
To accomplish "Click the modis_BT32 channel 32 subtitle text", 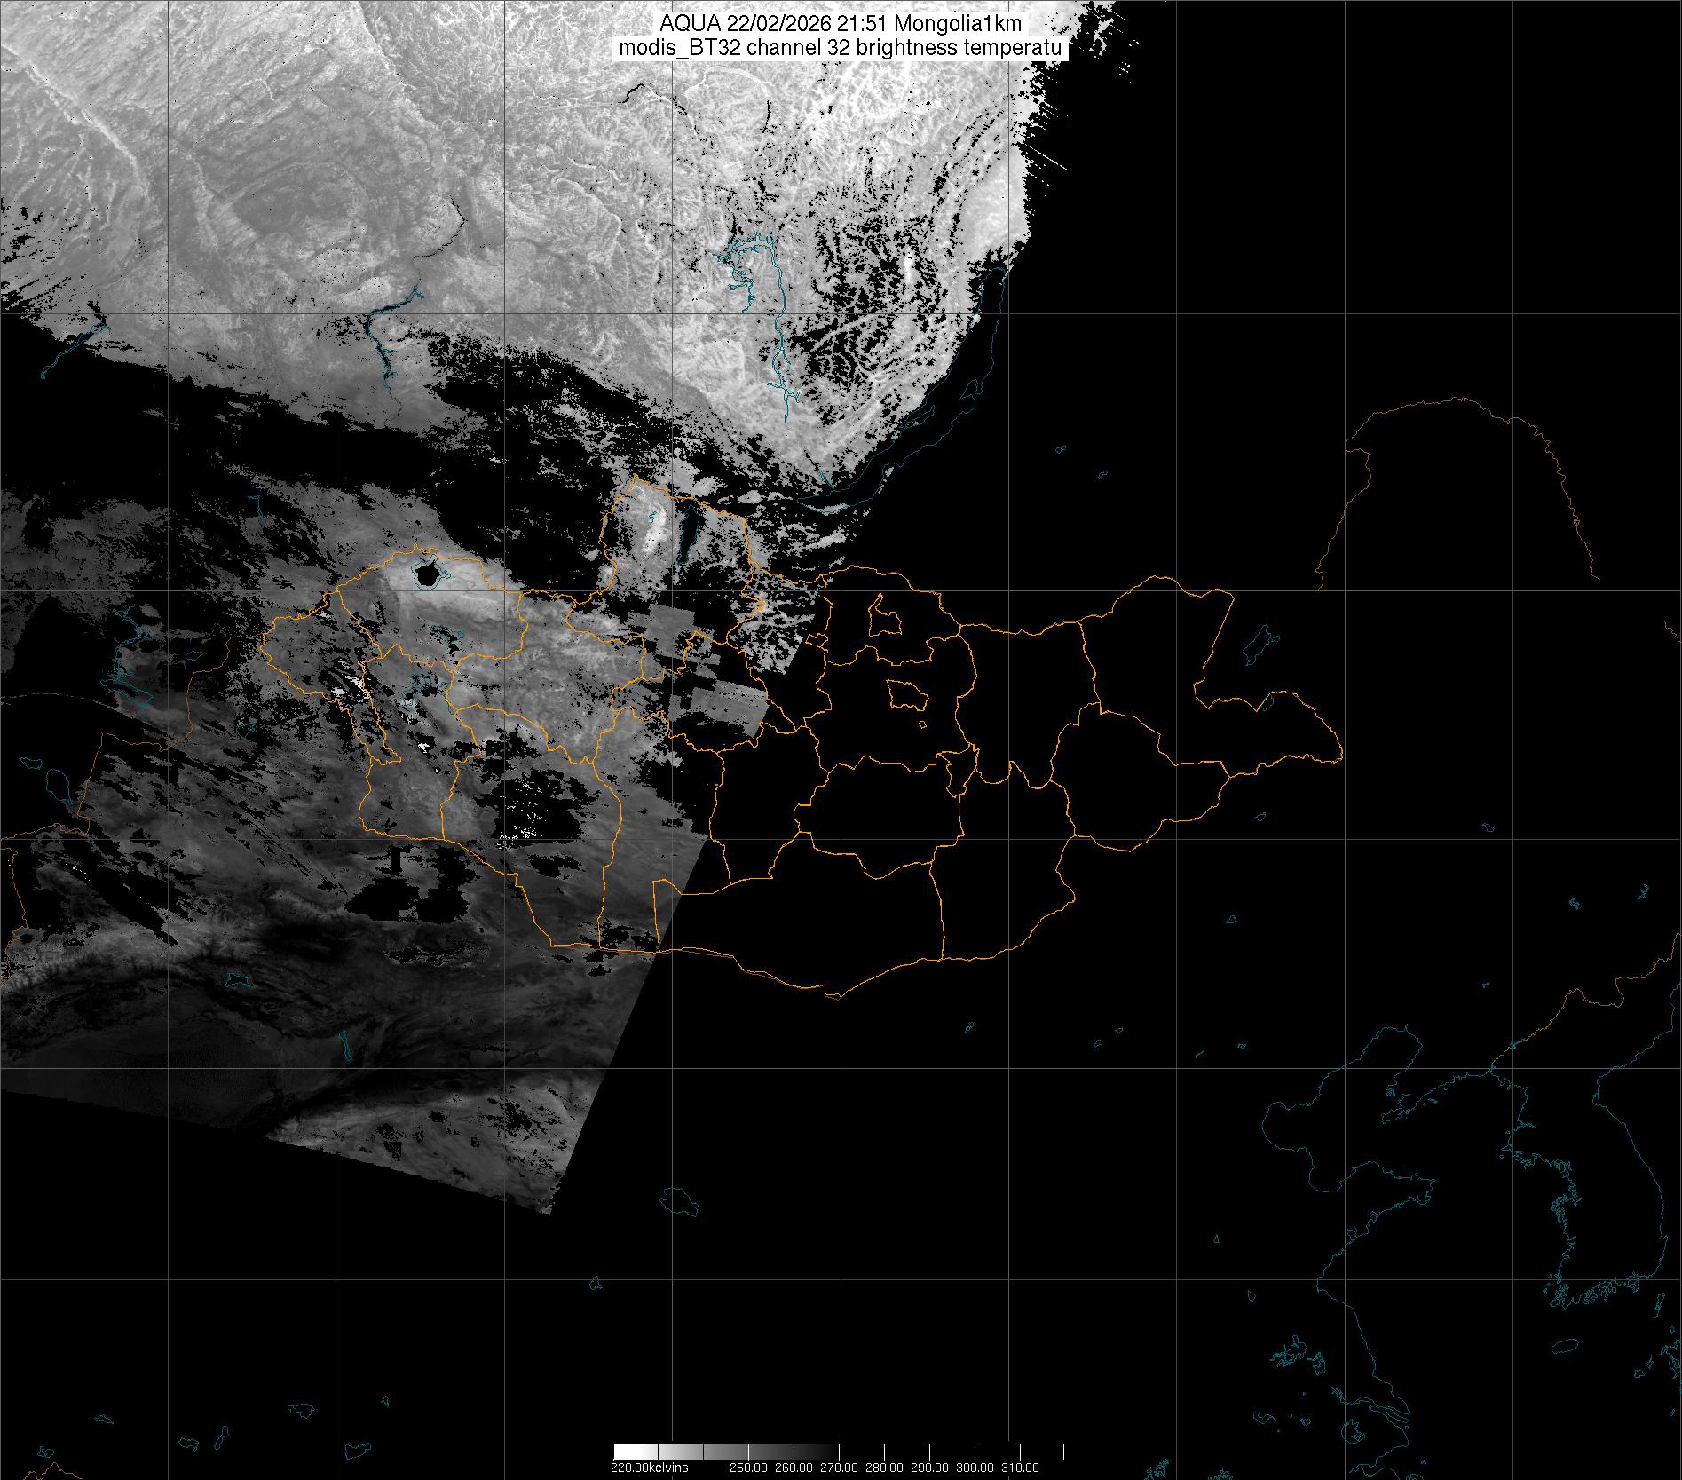I will coord(841,49).
